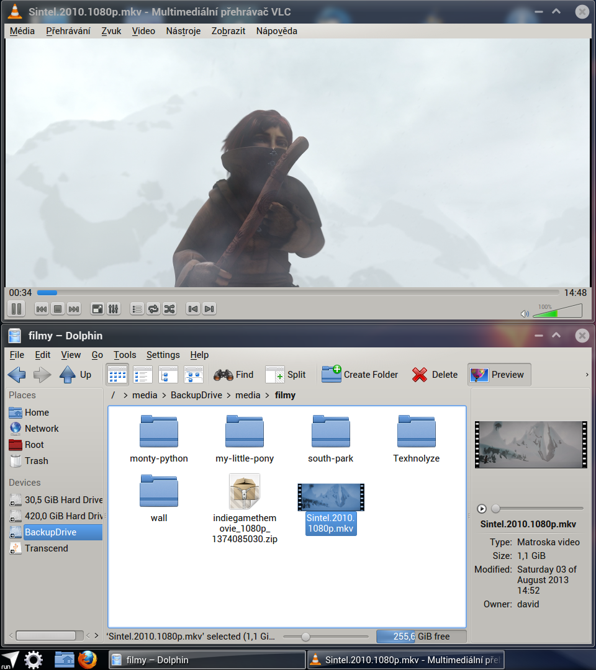Viewport: 596px width, 670px height.
Task: Select the monty-python folder
Action: point(158,439)
